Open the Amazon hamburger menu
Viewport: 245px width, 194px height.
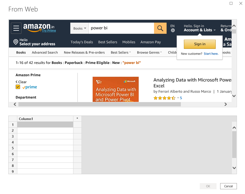click(x=16, y=28)
